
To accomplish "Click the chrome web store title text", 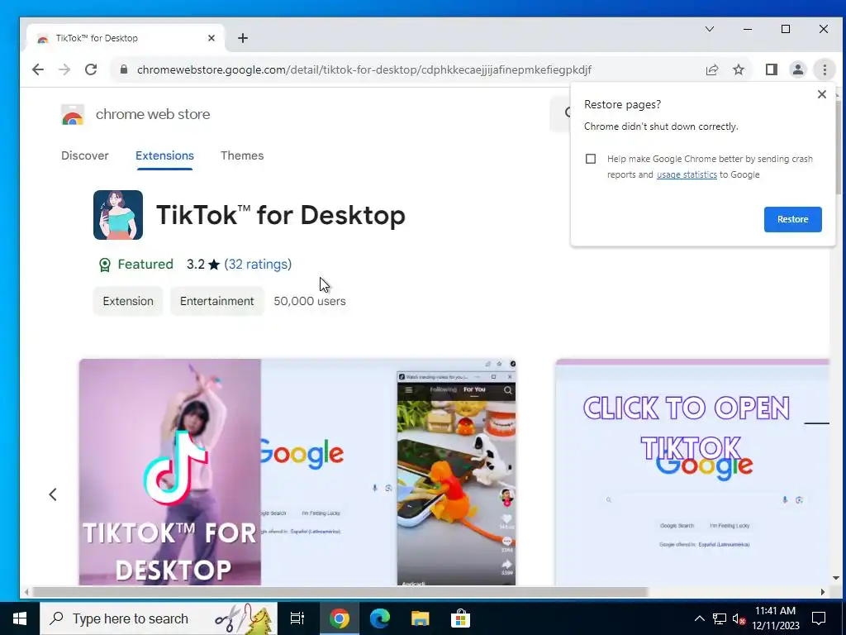I will [153, 114].
